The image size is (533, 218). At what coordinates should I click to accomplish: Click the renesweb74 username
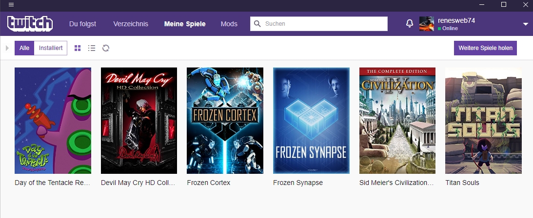click(456, 20)
